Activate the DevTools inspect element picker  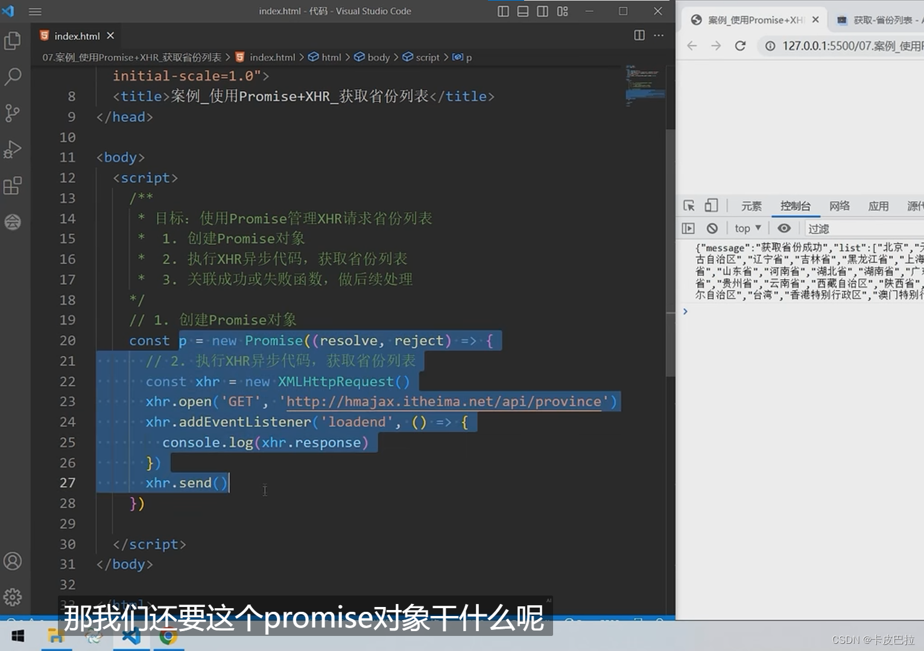[689, 206]
